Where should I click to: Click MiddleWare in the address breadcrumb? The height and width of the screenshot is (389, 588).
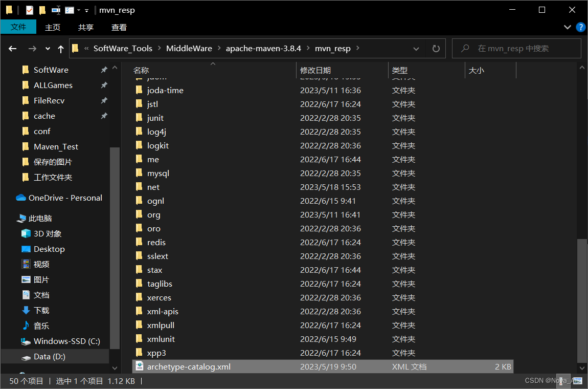[189, 49]
